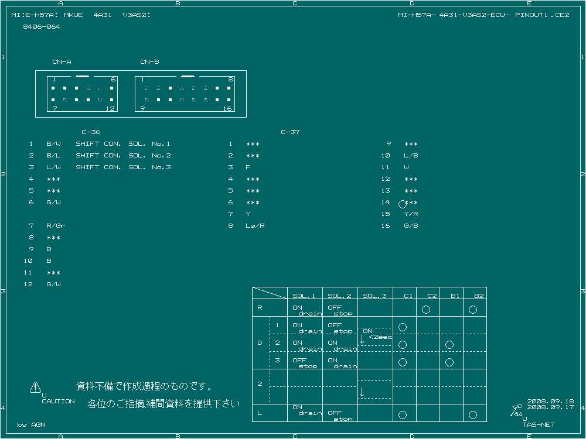Click the CN-B connector key notch

tap(187, 75)
